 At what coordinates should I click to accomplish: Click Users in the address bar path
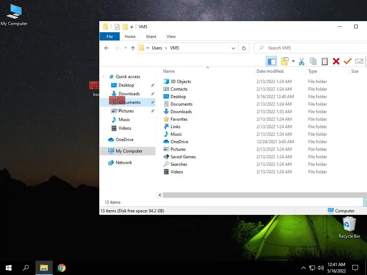[157, 48]
